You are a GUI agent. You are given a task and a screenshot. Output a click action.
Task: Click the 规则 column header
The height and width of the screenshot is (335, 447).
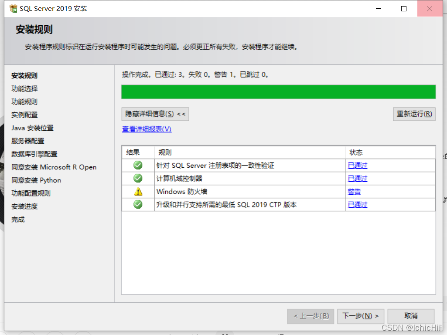(x=250, y=152)
